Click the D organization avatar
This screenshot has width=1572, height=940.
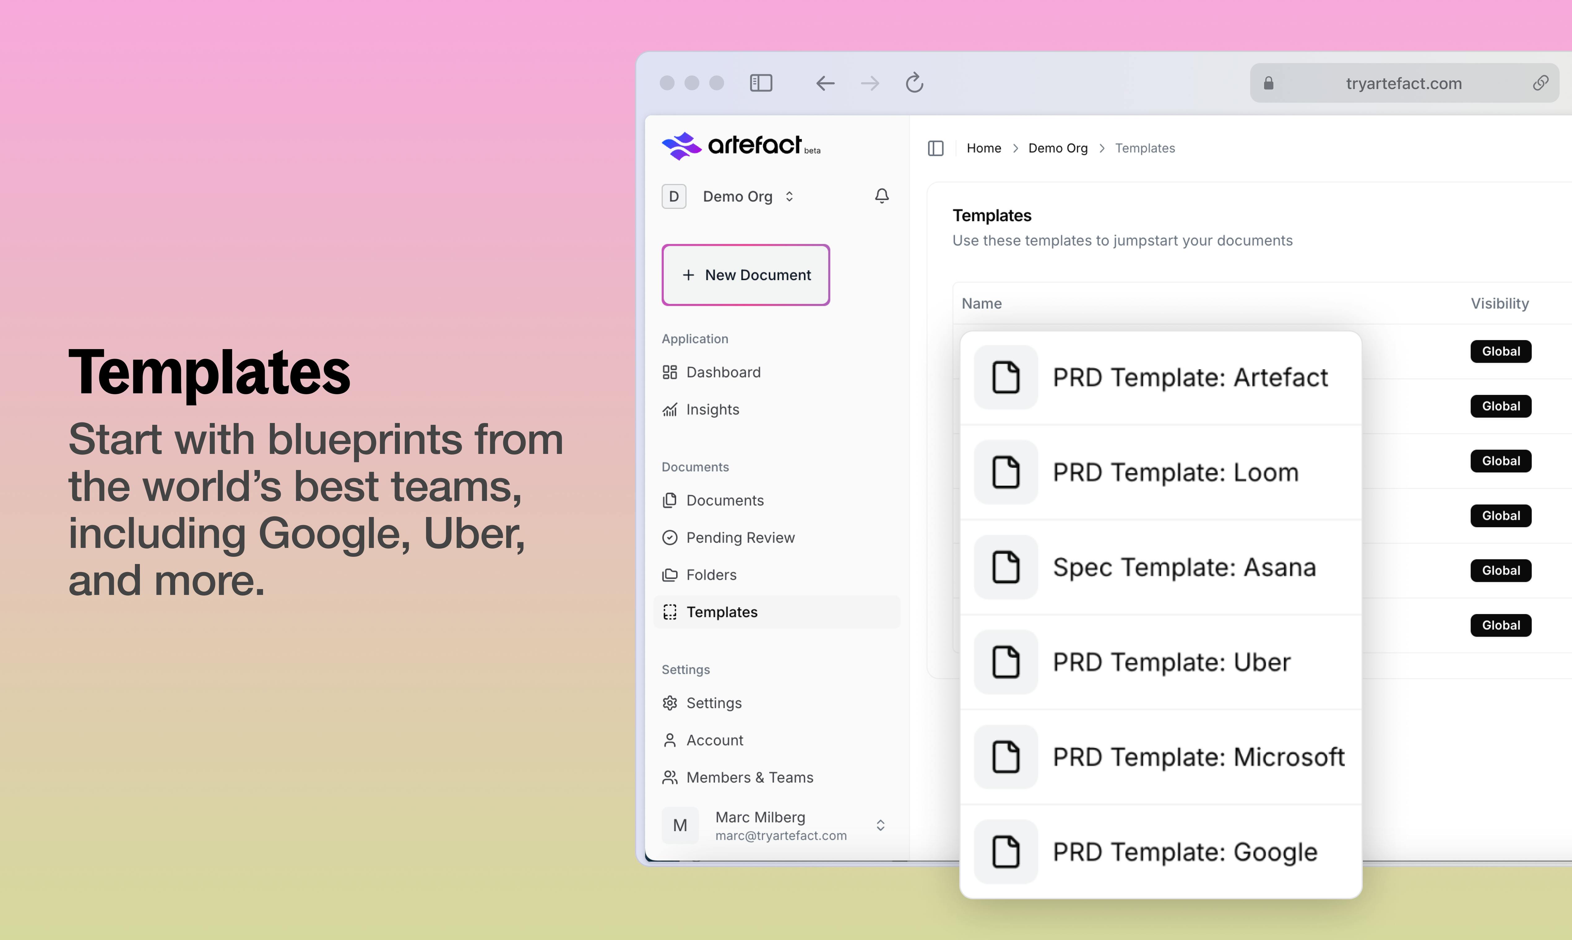coord(674,196)
